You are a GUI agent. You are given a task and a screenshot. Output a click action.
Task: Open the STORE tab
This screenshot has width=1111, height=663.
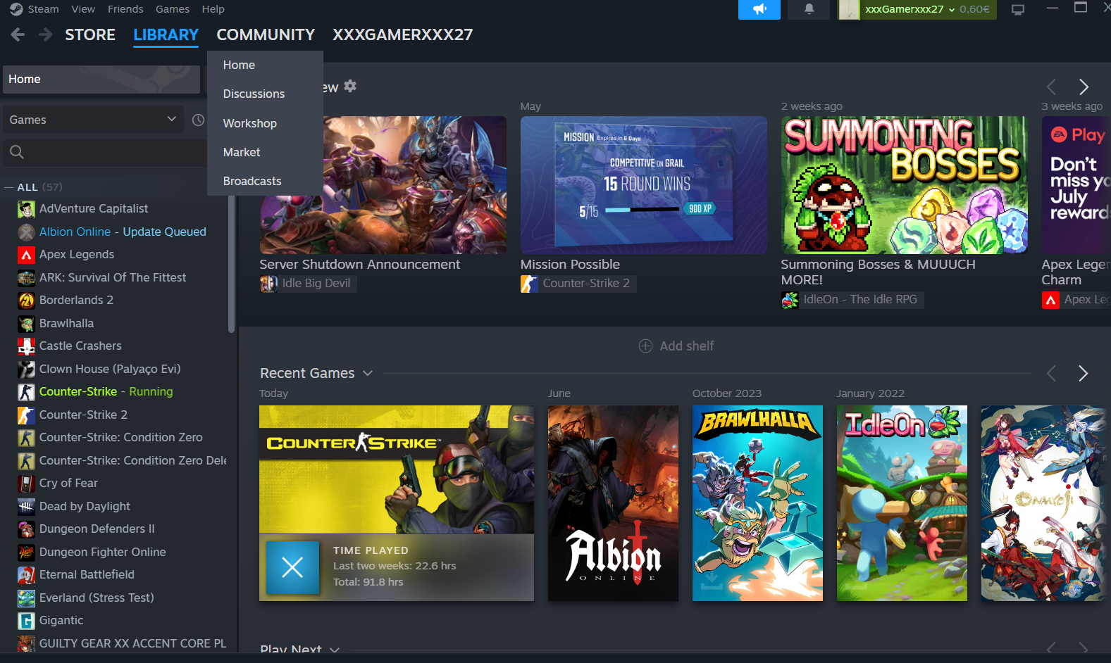[90, 34]
